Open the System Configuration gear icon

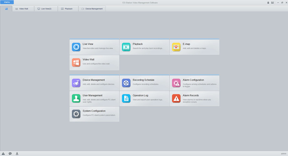pos(76,114)
